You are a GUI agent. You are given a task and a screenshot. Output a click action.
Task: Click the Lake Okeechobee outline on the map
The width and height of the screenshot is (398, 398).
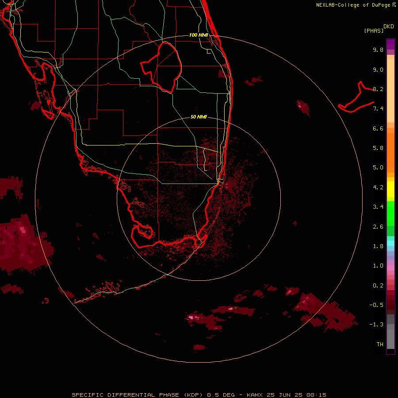coord(162,67)
